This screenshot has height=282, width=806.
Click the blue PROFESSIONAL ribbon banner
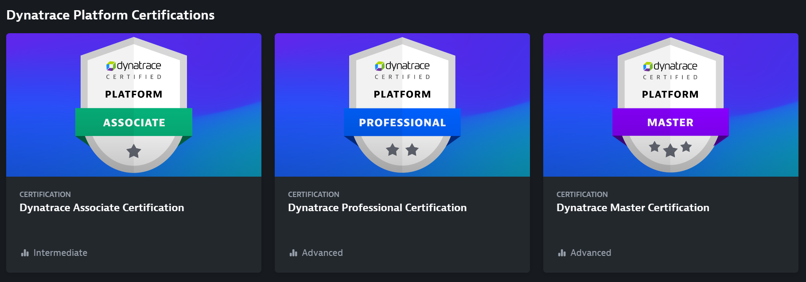(402, 122)
